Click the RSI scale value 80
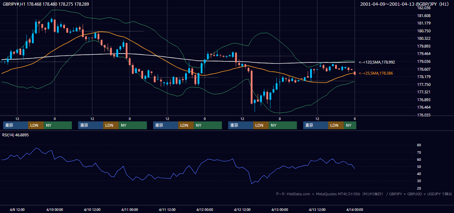 coord(419,145)
